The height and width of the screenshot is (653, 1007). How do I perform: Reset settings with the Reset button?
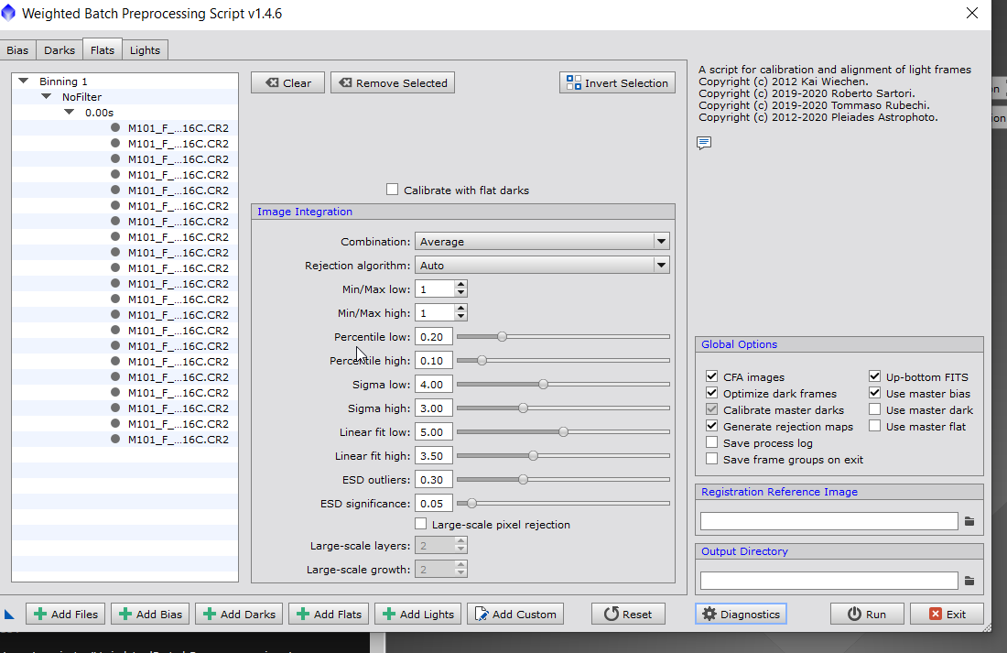(x=628, y=614)
